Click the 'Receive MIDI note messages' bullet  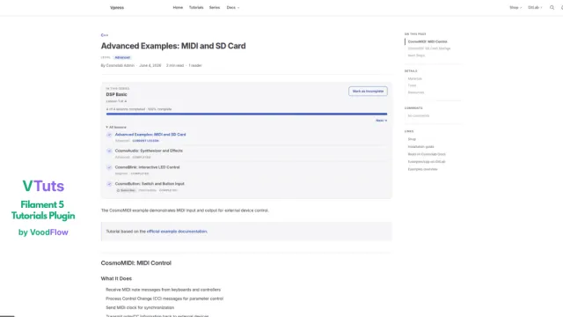pyautogui.click(x=163, y=290)
